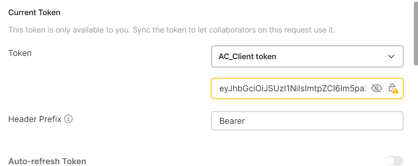This screenshot has height=166, width=418.
Task: Click the yellow warning triangle badge
Action: [x=395, y=91]
